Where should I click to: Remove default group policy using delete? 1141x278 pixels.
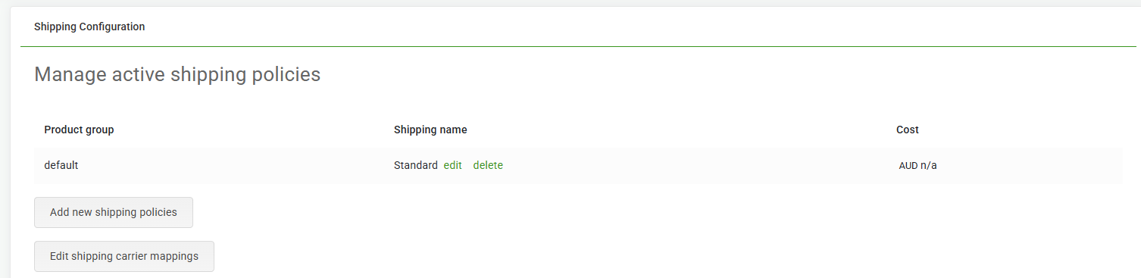click(488, 165)
